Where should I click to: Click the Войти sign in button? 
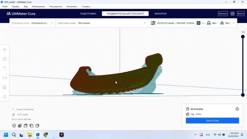point(241,14)
